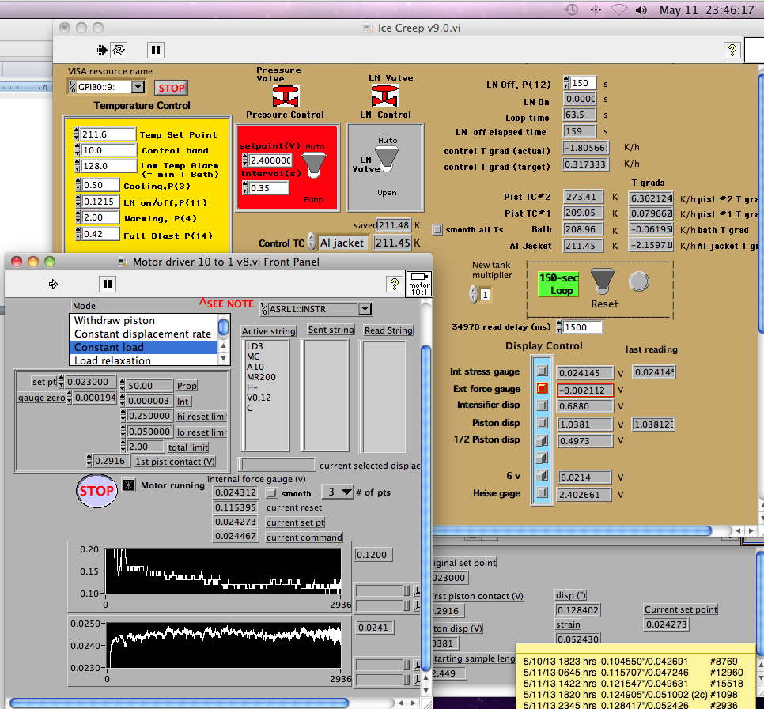The width and height of the screenshot is (764, 709).
Task: Select Load relaxation in Mode list
Action: 112,360
